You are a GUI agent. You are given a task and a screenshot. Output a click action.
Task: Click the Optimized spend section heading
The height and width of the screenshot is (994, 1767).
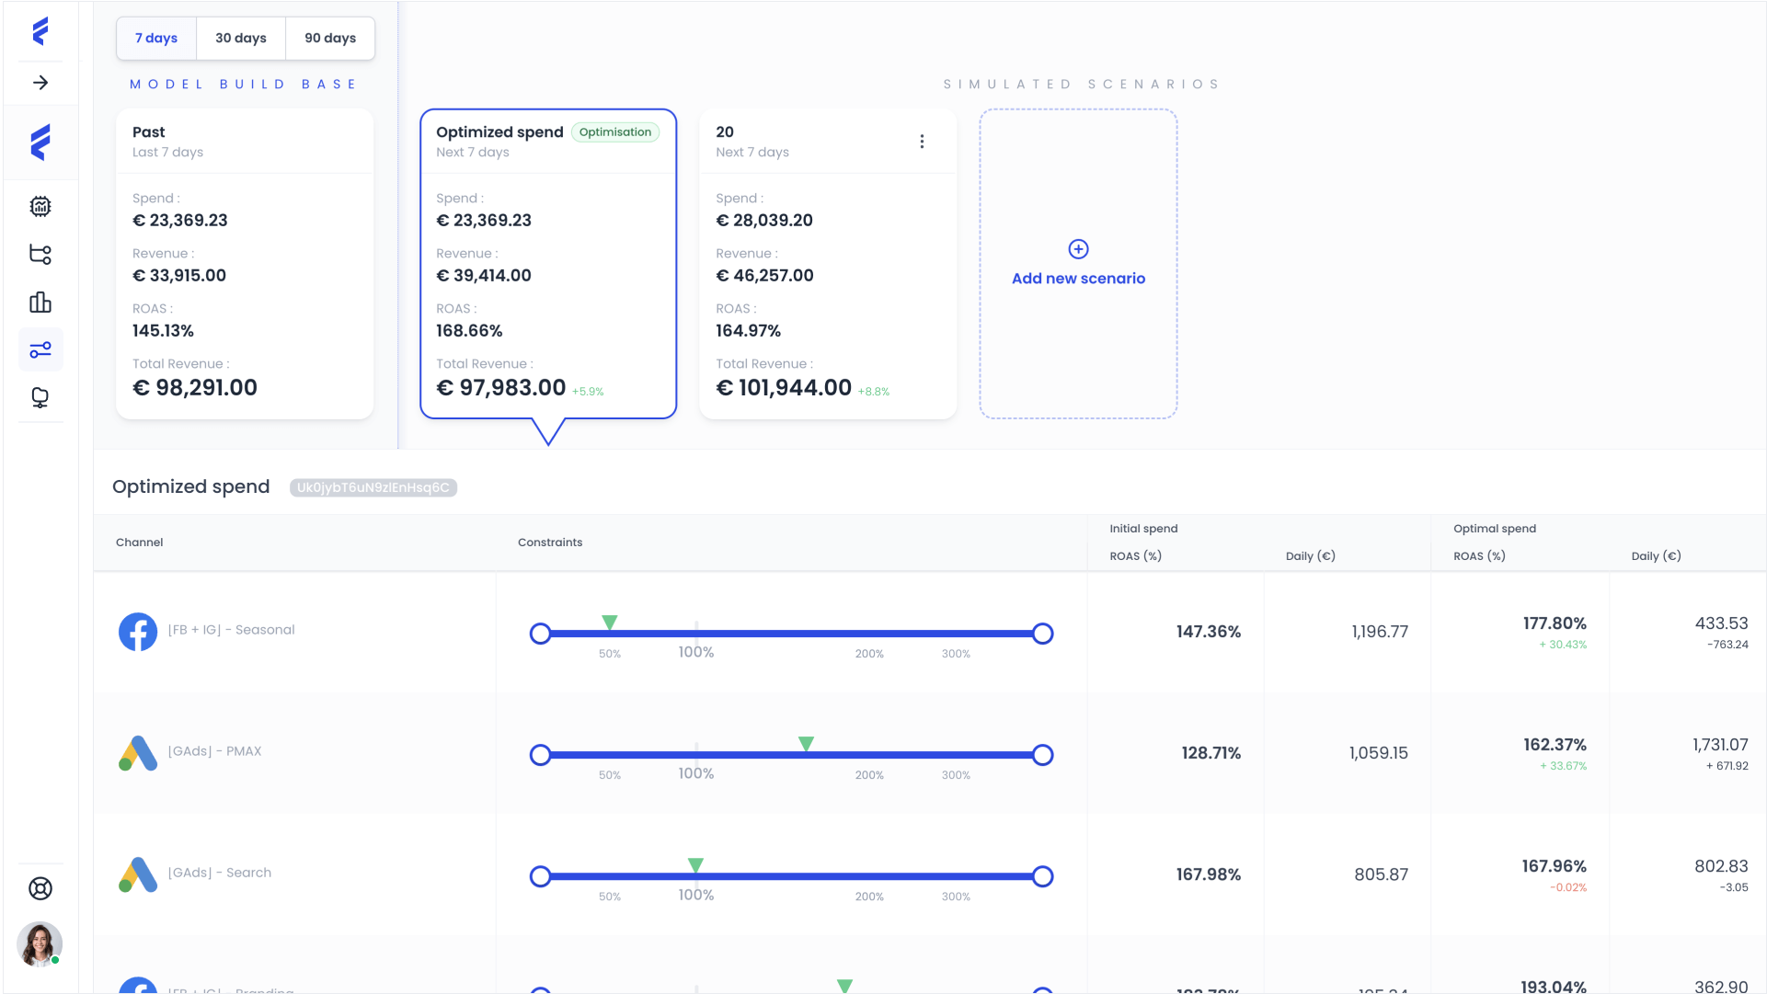point(191,486)
